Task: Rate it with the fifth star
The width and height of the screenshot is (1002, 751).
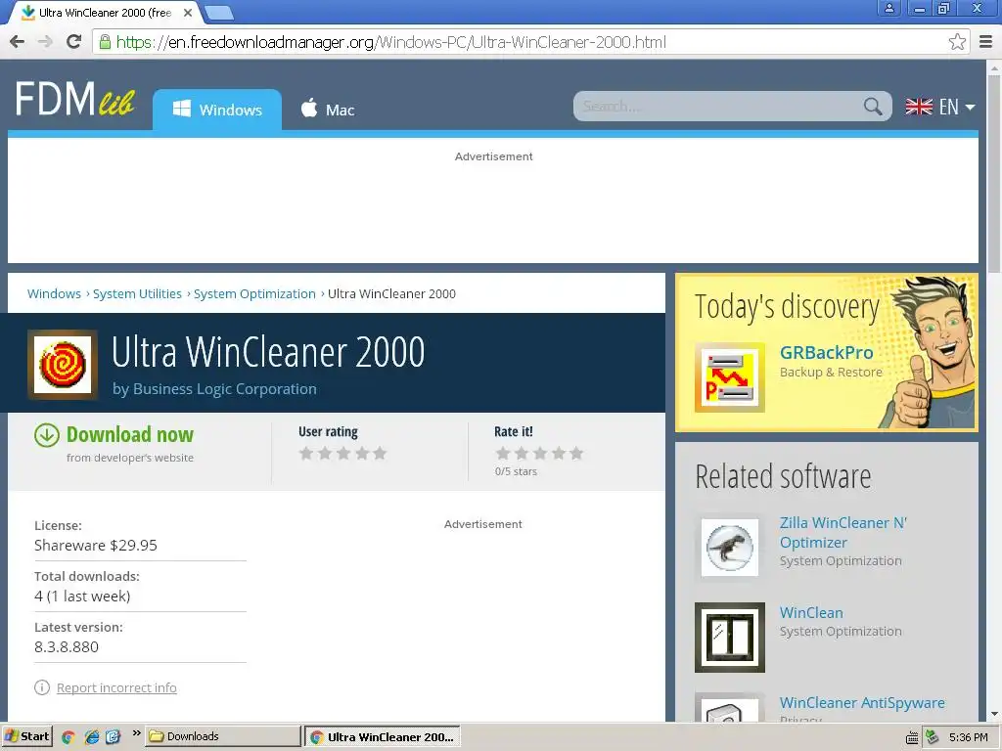Action: (x=577, y=453)
